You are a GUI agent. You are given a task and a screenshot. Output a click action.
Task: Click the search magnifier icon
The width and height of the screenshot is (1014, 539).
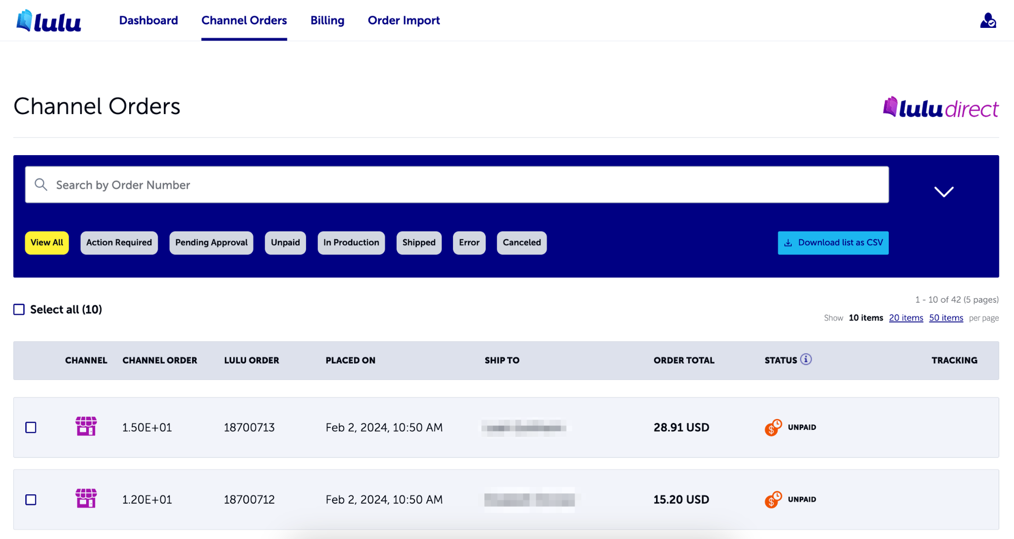coord(41,185)
